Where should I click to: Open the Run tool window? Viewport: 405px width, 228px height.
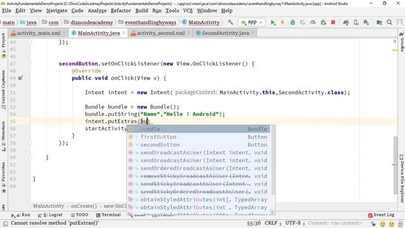[21, 215]
